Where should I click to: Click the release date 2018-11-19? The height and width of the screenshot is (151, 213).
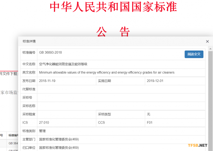[47, 81]
